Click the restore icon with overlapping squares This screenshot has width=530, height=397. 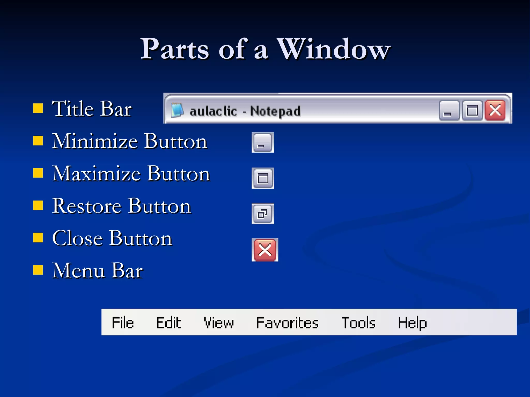[263, 213]
